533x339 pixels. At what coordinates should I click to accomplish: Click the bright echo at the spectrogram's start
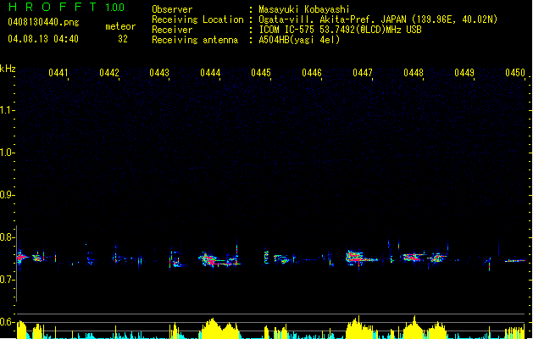point(22,258)
